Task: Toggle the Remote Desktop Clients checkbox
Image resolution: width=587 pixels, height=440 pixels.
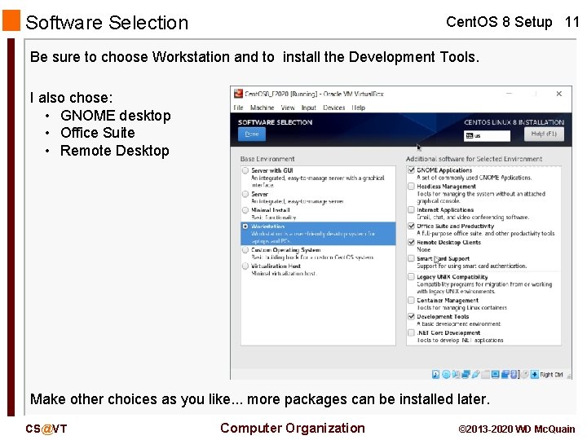Action: pos(411,243)
